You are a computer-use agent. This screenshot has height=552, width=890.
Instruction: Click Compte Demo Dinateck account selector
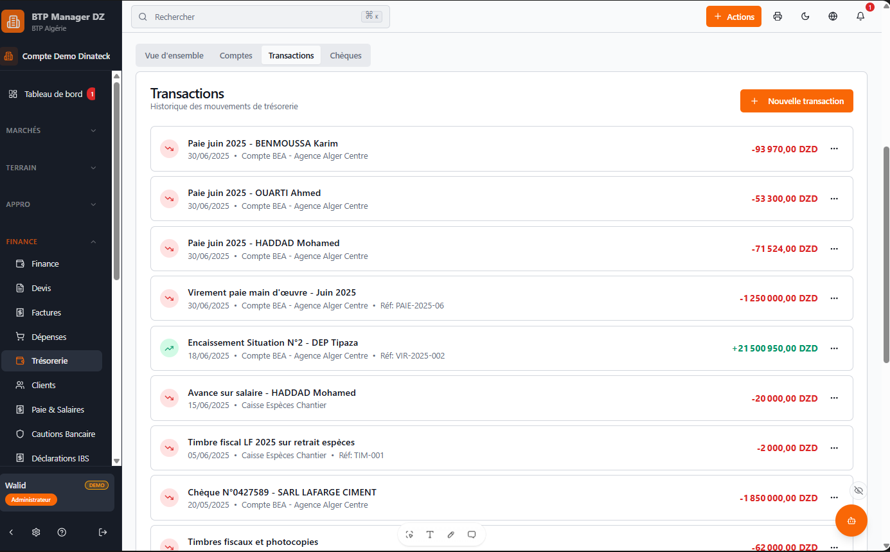pyautogui.click(x=56, y=56)
